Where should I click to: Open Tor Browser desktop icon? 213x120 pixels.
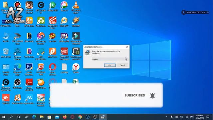pyautogui.click(x=29, y=53)
